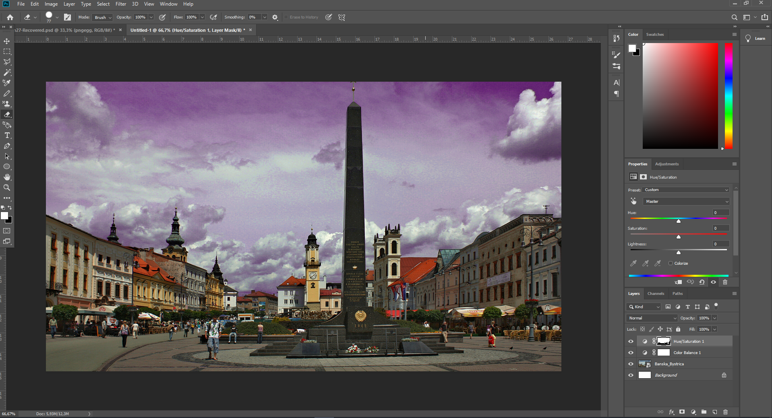772x418 pixels.
Task: Swap foreground and background colors icon
Action: 10,208
